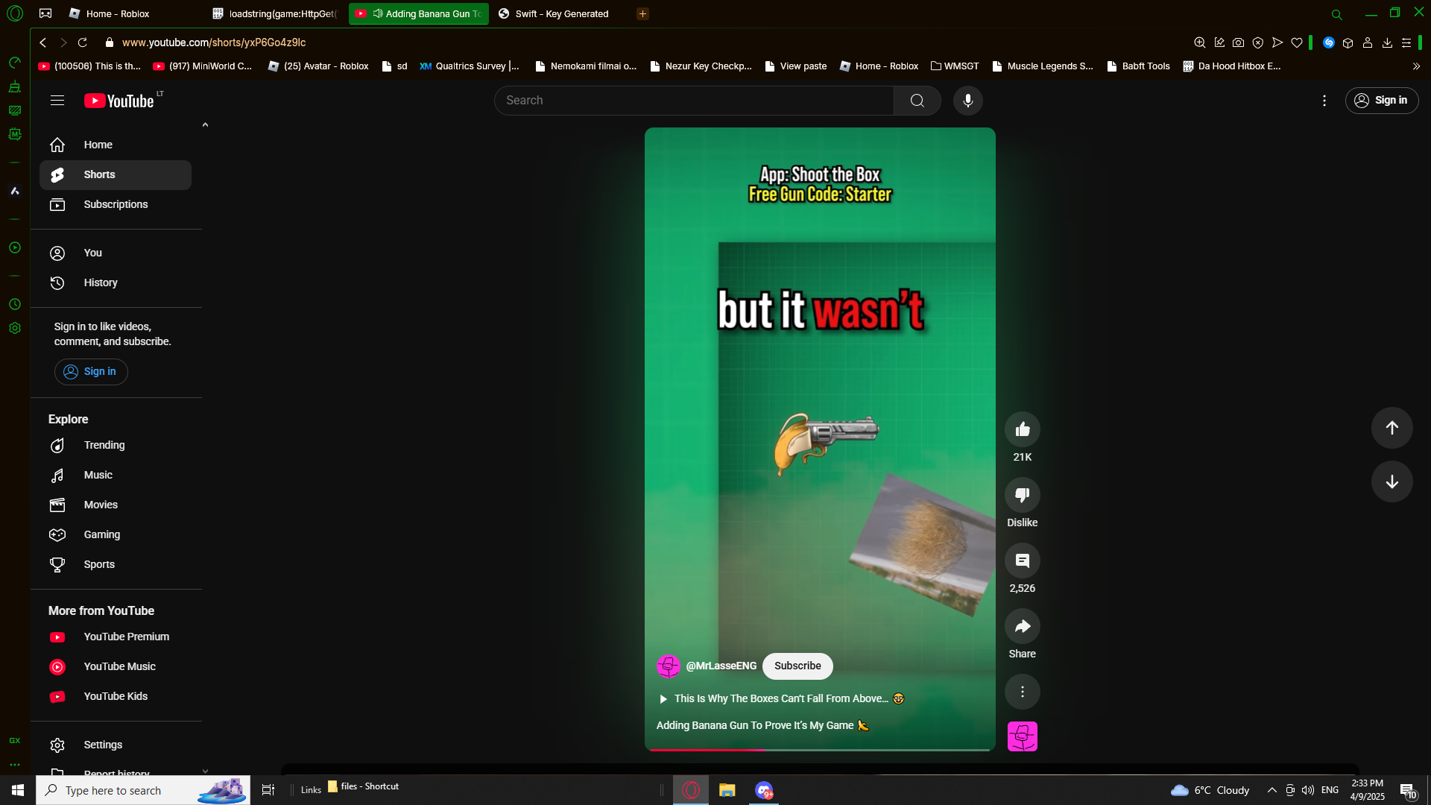Open Subscriptions in the sidebar
This screenshot has height=805, width=1431.
coord(116,205)
